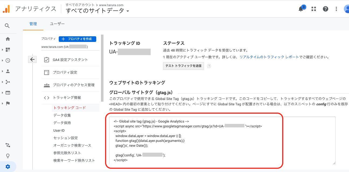Viewport: 349px width, 172px height.
Task: Select データ収集 submenu item
Action: tap(62, 115)
